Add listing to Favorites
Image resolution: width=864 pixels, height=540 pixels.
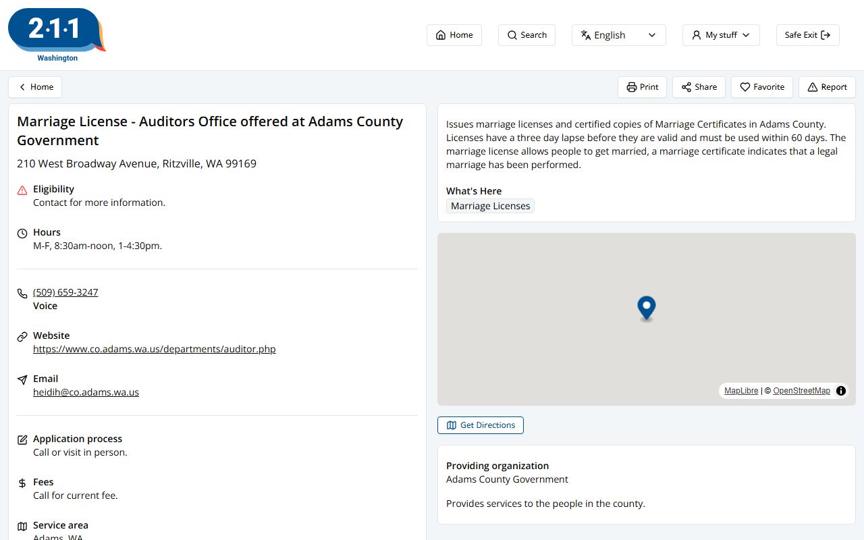pyautogui.click(x=762, y=87)
